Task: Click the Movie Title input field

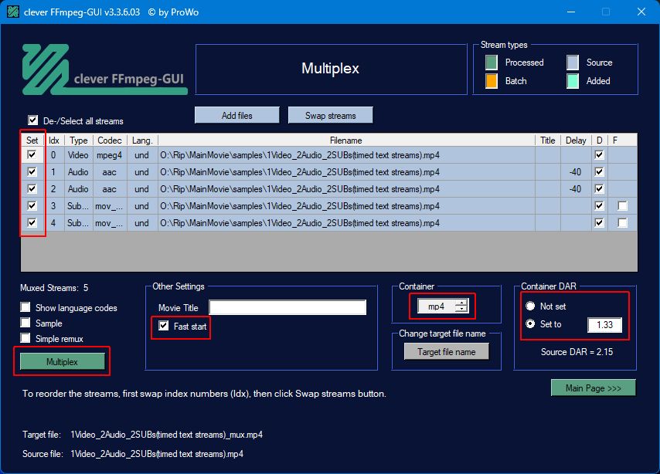Action: point(287,307)
